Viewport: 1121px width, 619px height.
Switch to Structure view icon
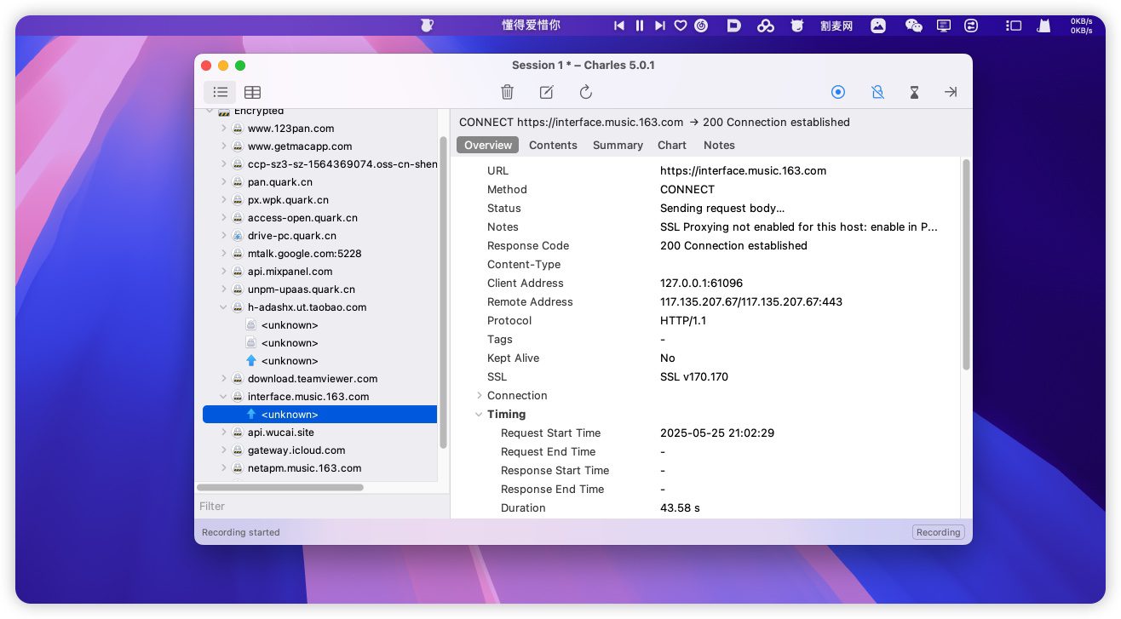(221, 92)
